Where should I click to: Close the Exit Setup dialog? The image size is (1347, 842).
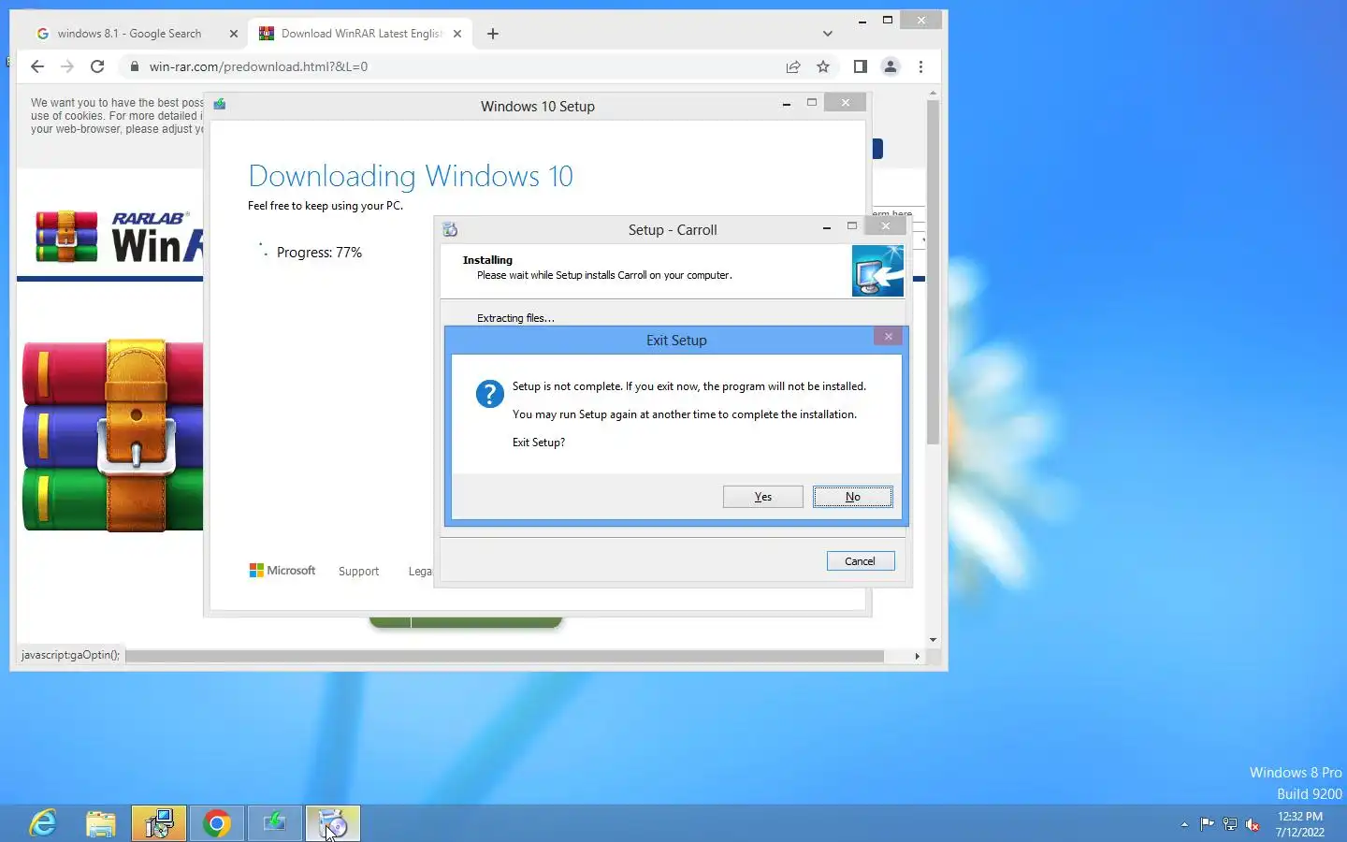(x=888, y=336)
